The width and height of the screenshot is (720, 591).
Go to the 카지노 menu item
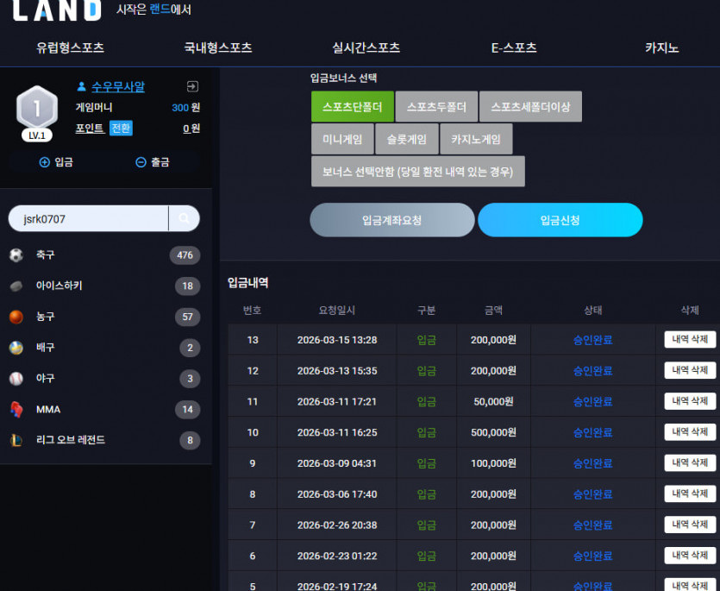pos(661,47)
